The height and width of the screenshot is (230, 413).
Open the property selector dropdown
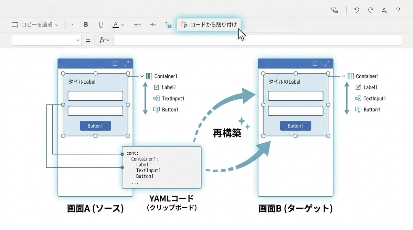[x=46, y=40]
